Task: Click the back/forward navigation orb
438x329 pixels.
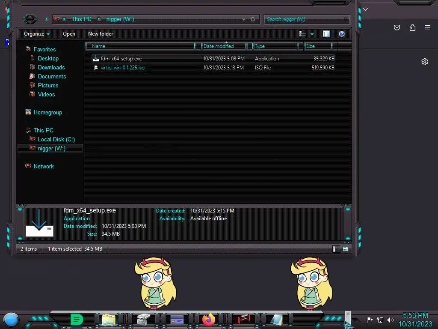Action: tap(30, 19)
